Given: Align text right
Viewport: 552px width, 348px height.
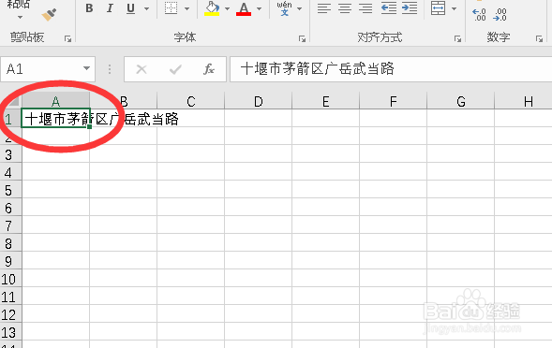Looking at the screenshot, I should 366,8.
